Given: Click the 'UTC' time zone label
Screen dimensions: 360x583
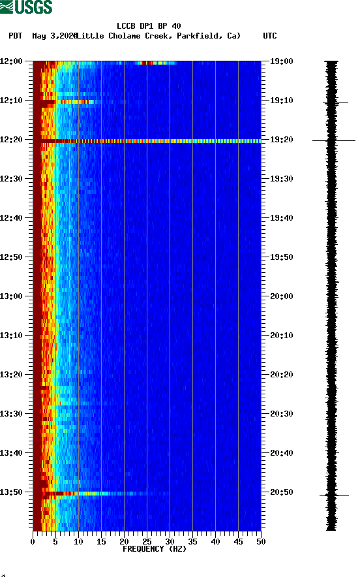Looking at the screenshot, I should coord(270,36).
